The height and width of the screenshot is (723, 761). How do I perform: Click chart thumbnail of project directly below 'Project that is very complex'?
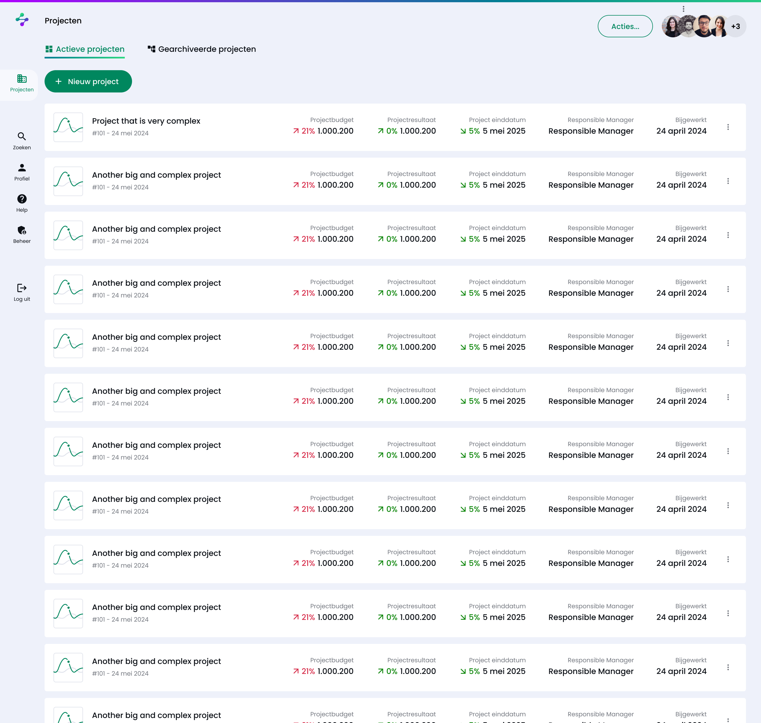point(68,181)
